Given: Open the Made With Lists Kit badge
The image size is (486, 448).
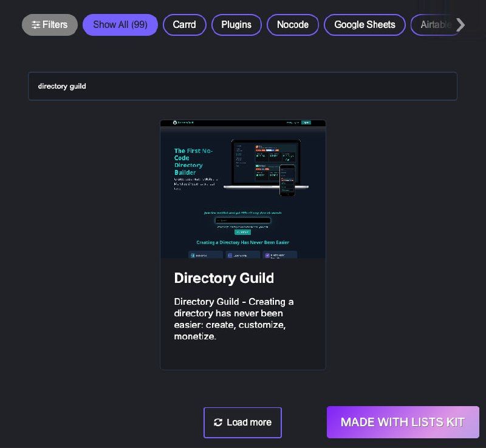Looking at the screenshot, I should pos(403,423).
